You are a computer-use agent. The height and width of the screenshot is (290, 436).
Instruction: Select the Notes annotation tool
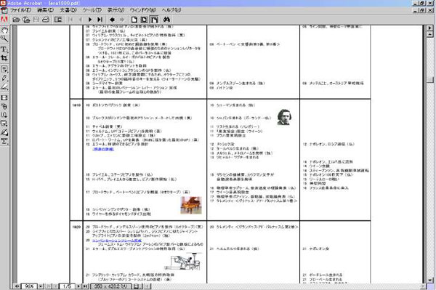(x=4, y=69)
